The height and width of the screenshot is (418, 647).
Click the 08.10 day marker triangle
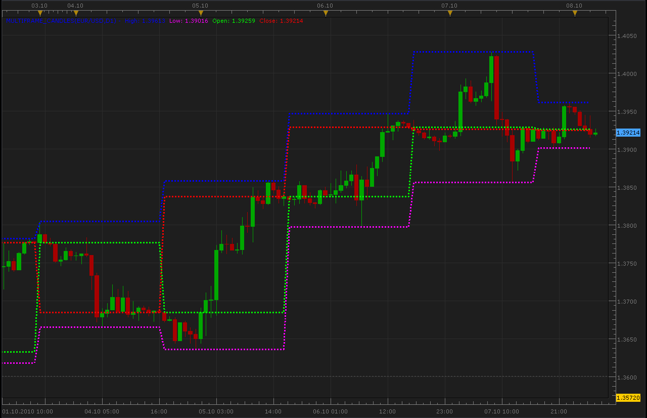[575, 13]
